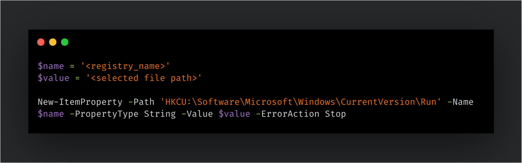Click the '<selected file path>' string
Screen dimensions: 522x163
144,78
